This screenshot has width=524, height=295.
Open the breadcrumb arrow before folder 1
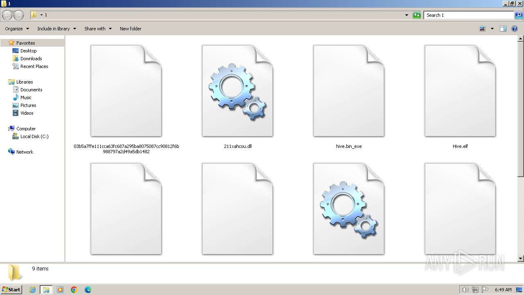41,15
